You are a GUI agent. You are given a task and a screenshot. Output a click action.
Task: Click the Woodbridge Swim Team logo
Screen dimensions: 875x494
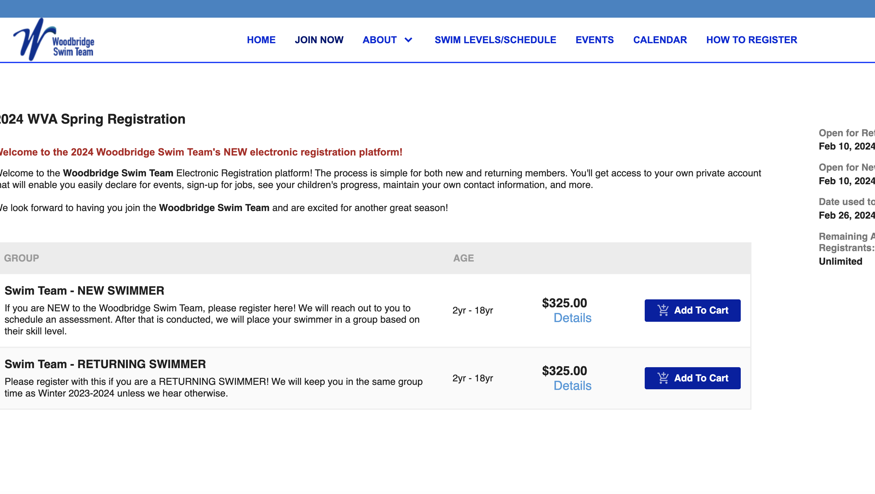click(x=54, y=40)
